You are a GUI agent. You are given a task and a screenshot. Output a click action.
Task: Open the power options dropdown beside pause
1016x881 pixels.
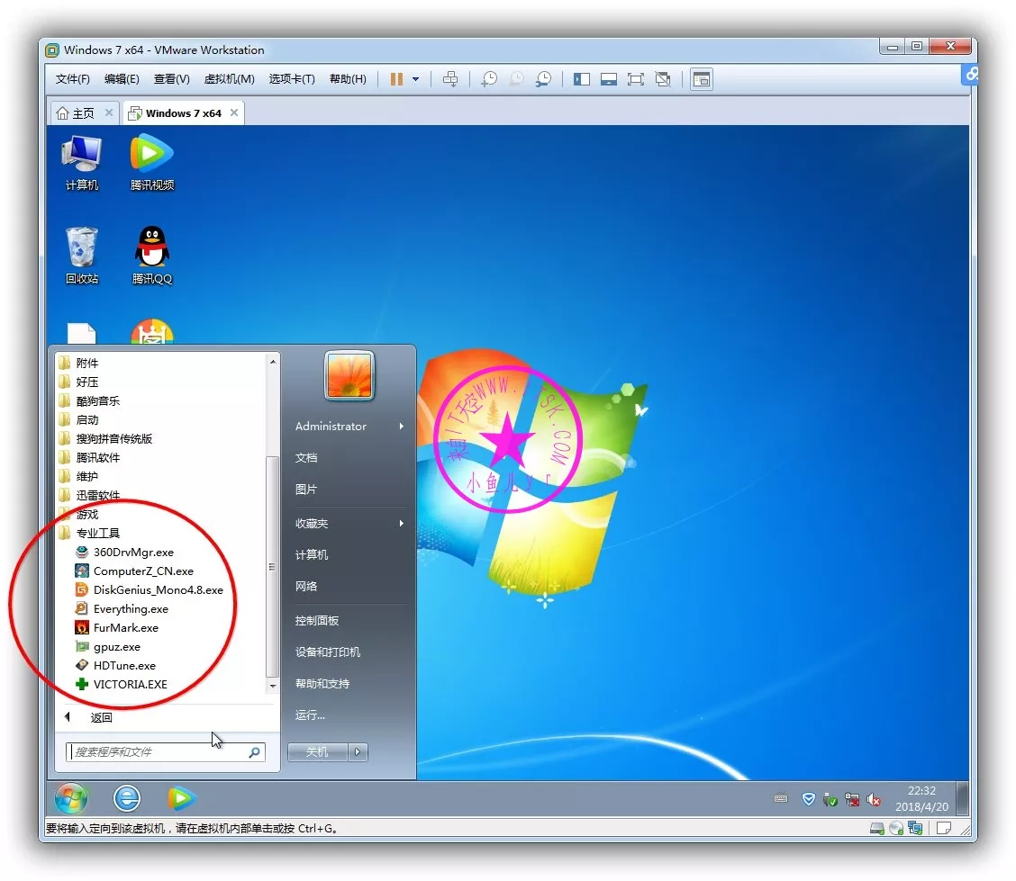pyautogui.click(x=415, y=79)
